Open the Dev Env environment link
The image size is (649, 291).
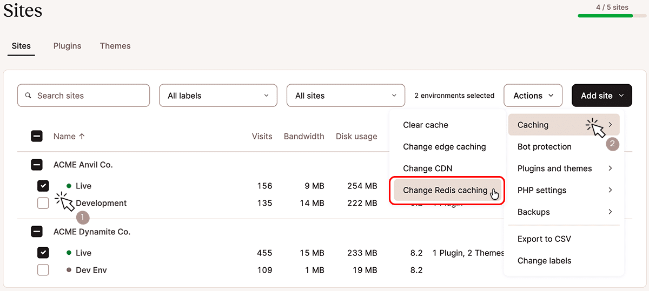[91, 270]
